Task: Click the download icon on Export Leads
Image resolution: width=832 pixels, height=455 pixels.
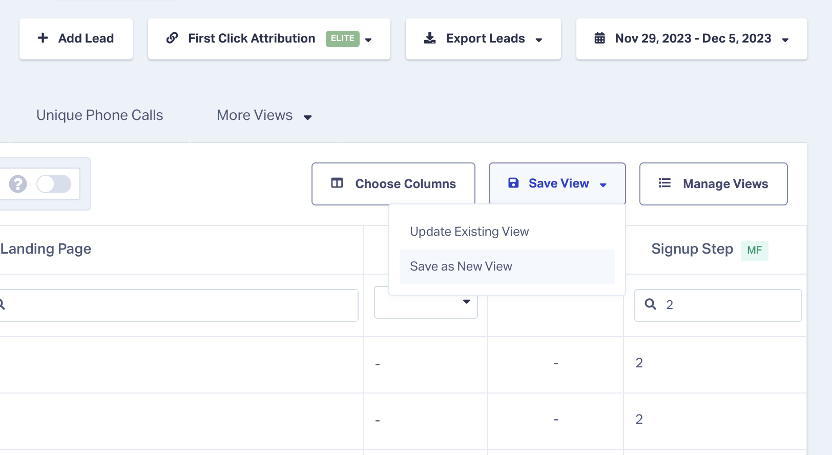Action: pyautogui.click(x=429, y=37)
